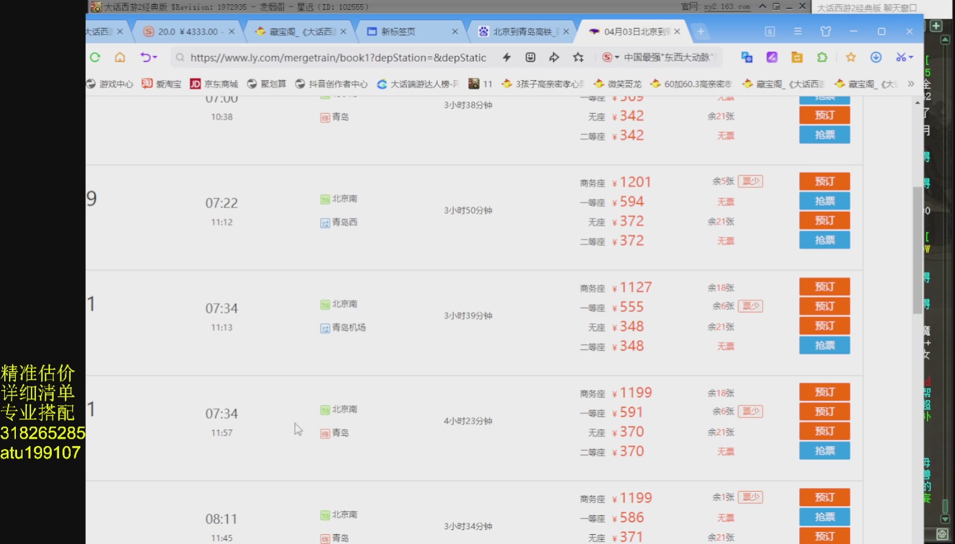This screenshot has width=955, height=544.
Task: Open the downloads manager icon
Action: pyautogui.click(x=876, y=57)
